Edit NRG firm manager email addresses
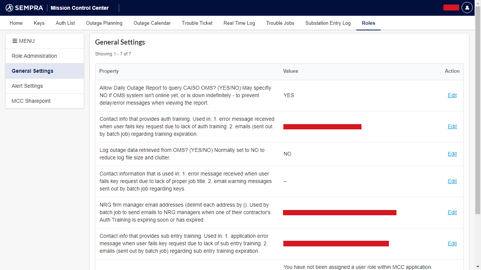 click(452, 212)
